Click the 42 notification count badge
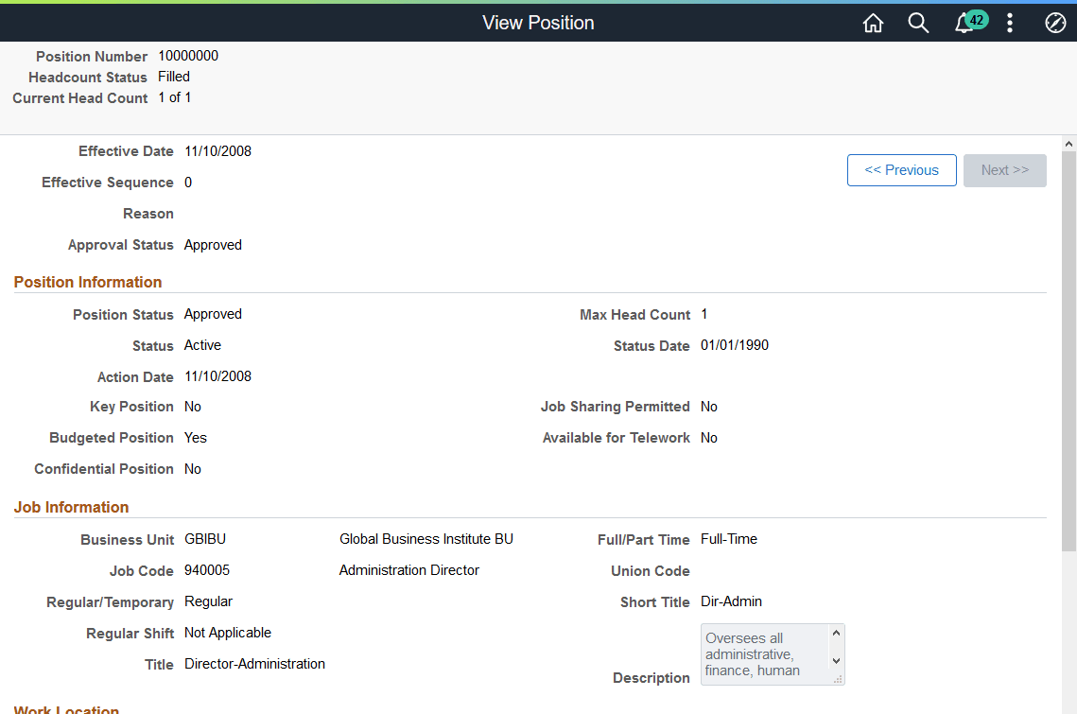The image size is (1077, 714). pos(975,17)
